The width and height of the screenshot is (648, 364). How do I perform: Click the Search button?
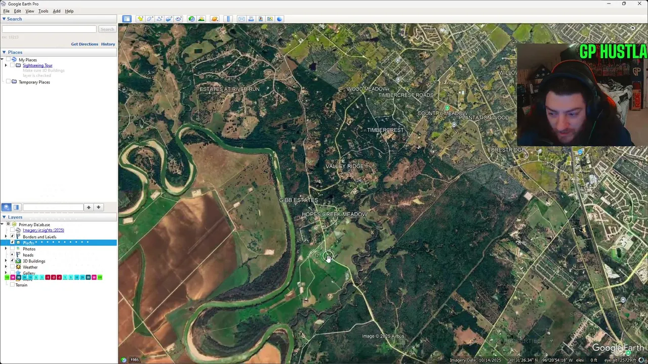107,29
